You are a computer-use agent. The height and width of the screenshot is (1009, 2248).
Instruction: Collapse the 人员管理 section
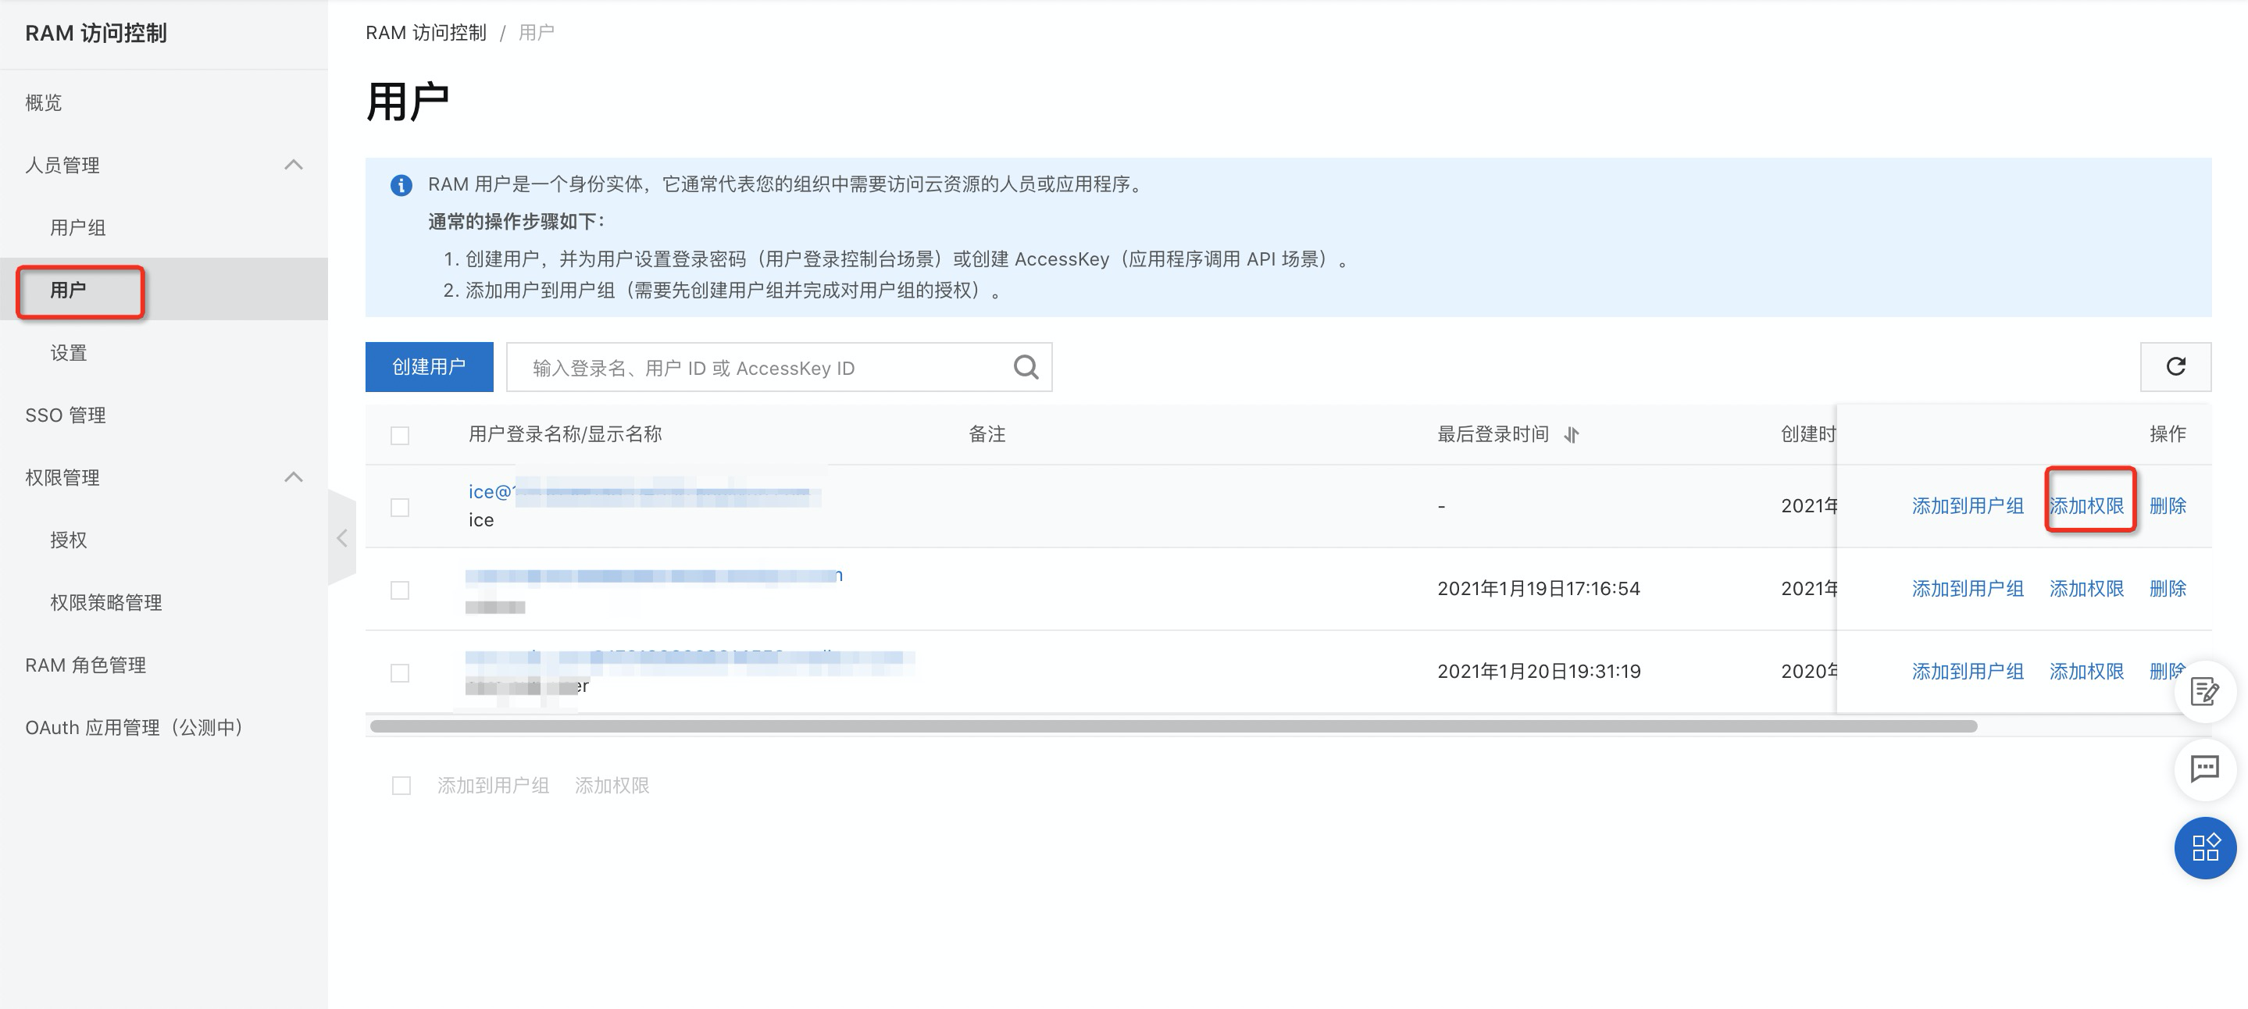point(294,165)
